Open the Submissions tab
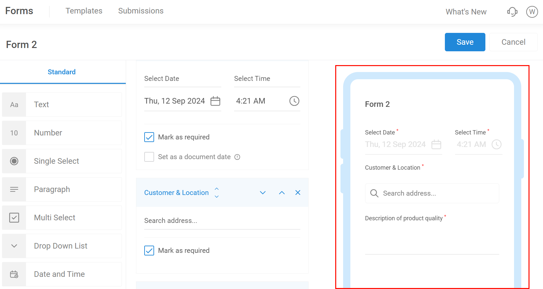Screen dimensions: 543x289 click(141, 11)
